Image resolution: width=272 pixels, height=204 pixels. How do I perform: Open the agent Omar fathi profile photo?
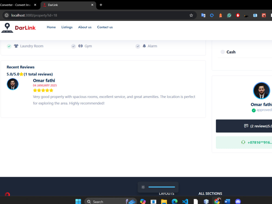(261, 91)
